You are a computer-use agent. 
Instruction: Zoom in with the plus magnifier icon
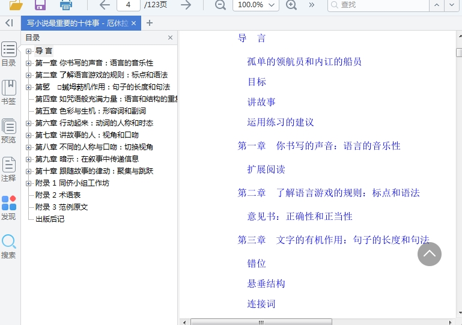coord(291,5)
